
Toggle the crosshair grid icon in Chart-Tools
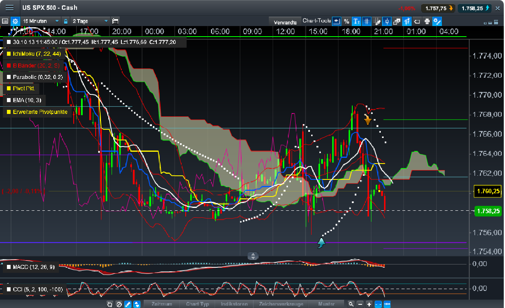[x=367, y=22]
